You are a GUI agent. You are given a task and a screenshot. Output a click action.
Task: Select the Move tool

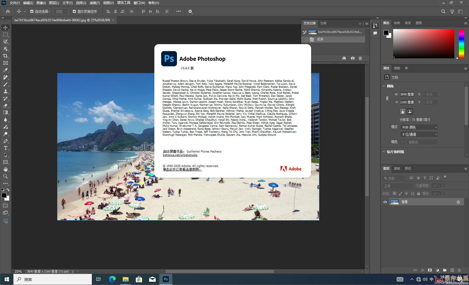[x=5, y=28]
